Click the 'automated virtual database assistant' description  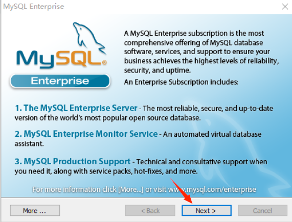tap(138, 139)
